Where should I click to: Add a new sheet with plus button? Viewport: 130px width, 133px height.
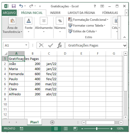(52, 122)
